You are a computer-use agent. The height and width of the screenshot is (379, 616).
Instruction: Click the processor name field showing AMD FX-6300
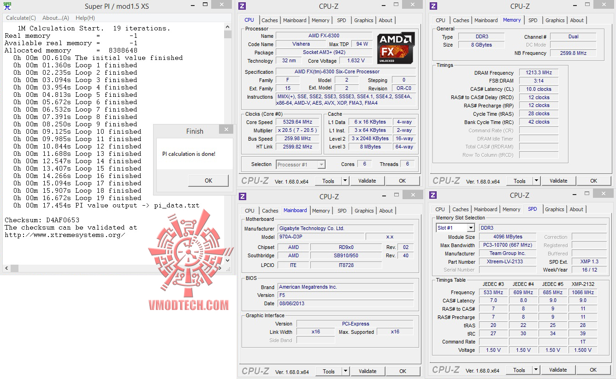324,36
